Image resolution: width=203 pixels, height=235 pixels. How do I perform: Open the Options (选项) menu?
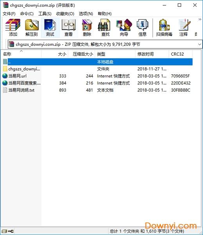pos(86,14)
